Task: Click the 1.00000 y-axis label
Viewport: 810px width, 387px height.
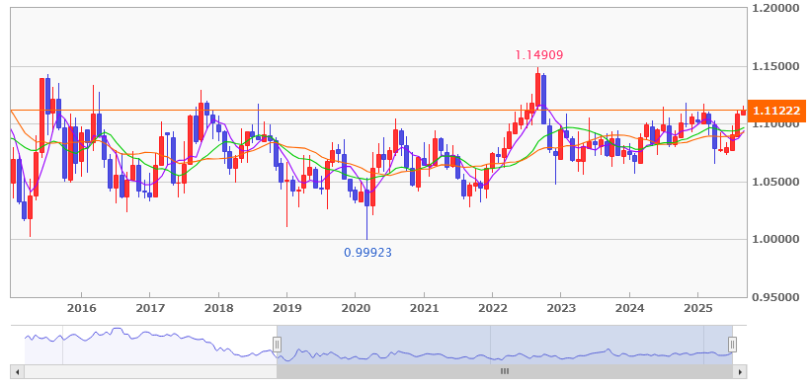Action: pyautogui.click(x=776, y=240)
